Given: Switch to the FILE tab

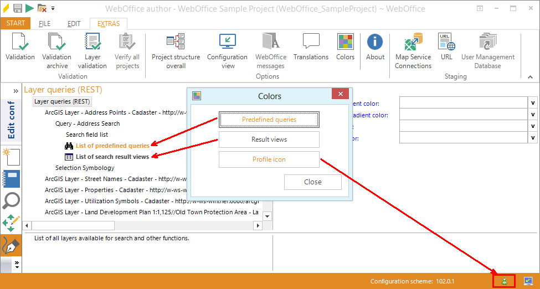Looking at the screenshot, I should (x=44, y=23).
